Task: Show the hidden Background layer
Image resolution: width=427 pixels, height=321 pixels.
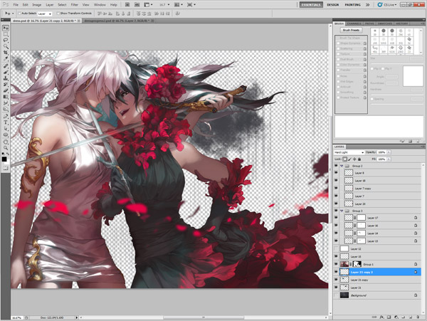Action: pyautogui.click(x=336, y=295)
